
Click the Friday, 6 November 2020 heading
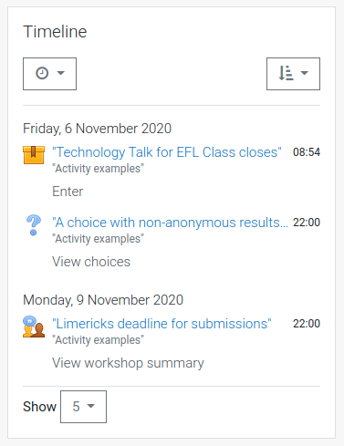pos(98,129)
